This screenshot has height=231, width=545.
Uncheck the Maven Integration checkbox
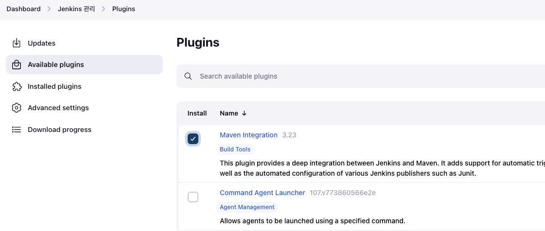tap(193, 139)
